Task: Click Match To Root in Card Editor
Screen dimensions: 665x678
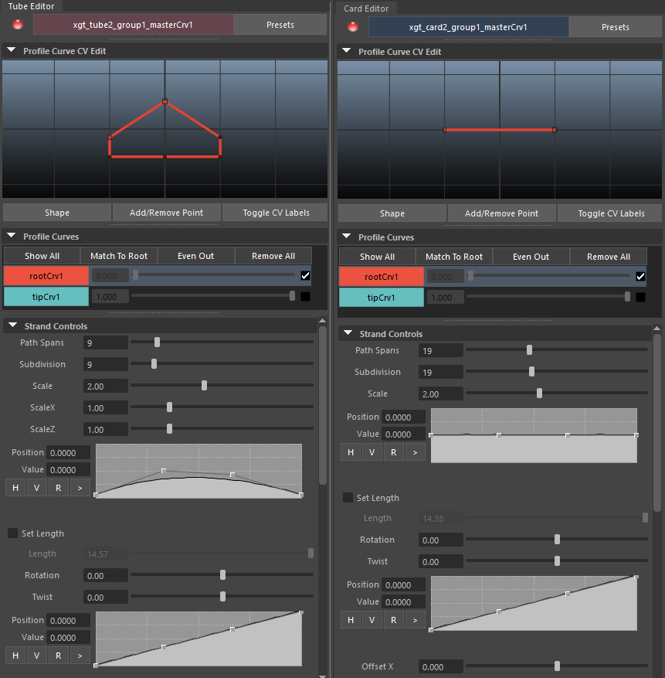Action: click(453, 257)
